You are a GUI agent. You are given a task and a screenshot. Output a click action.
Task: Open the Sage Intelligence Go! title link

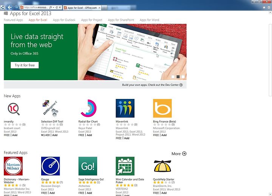(x=91, y=179)
